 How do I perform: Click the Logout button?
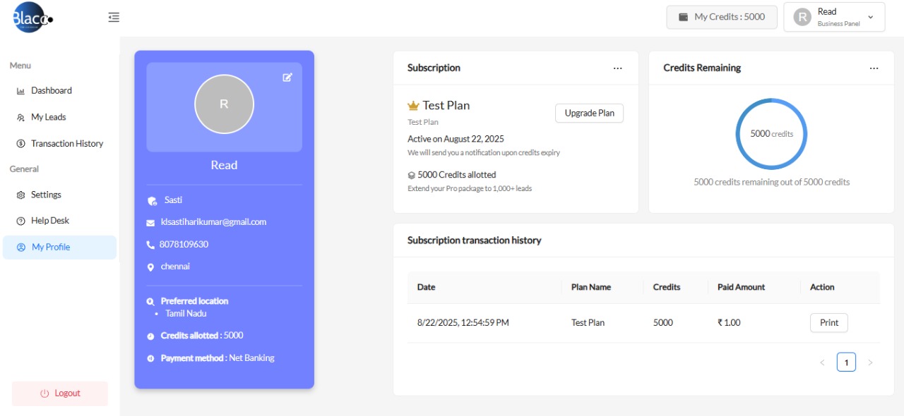(x=60, y=393)
